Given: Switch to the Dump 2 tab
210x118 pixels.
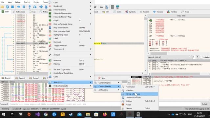Looking at the screenshot, I should [20, 78].
